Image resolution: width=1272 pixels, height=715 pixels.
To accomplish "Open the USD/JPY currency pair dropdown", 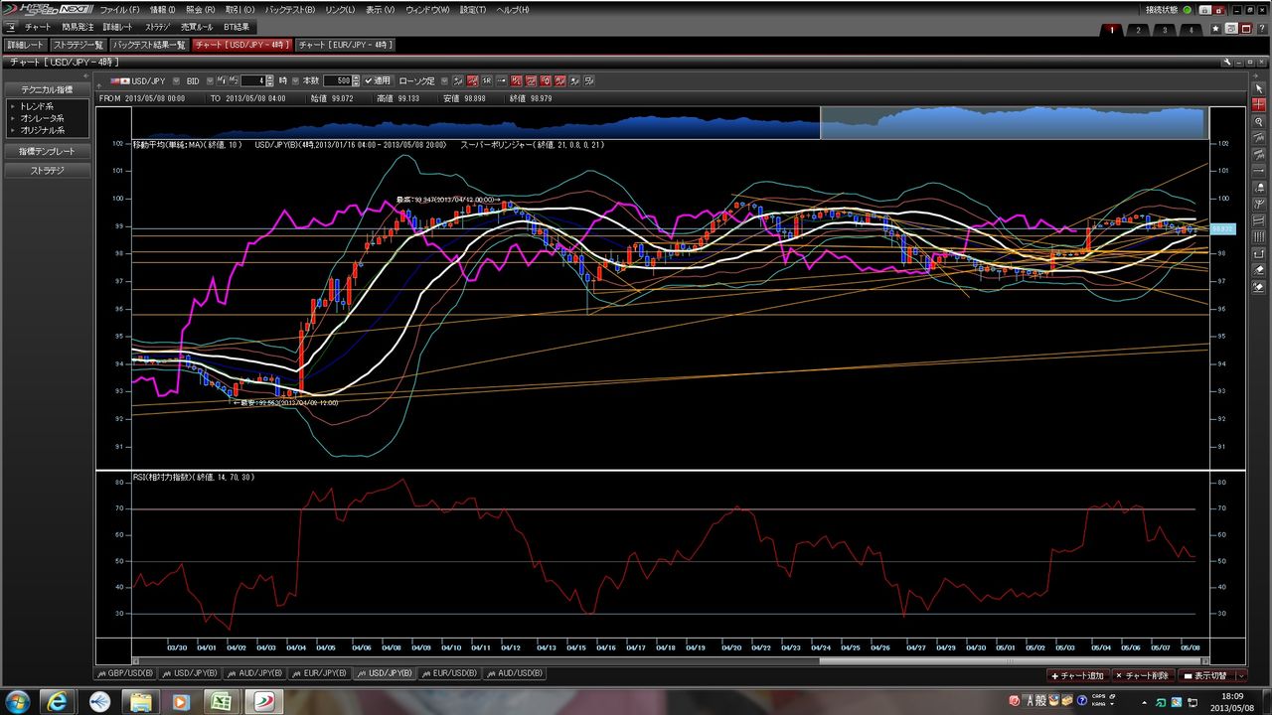I will [x=177, y=80].
